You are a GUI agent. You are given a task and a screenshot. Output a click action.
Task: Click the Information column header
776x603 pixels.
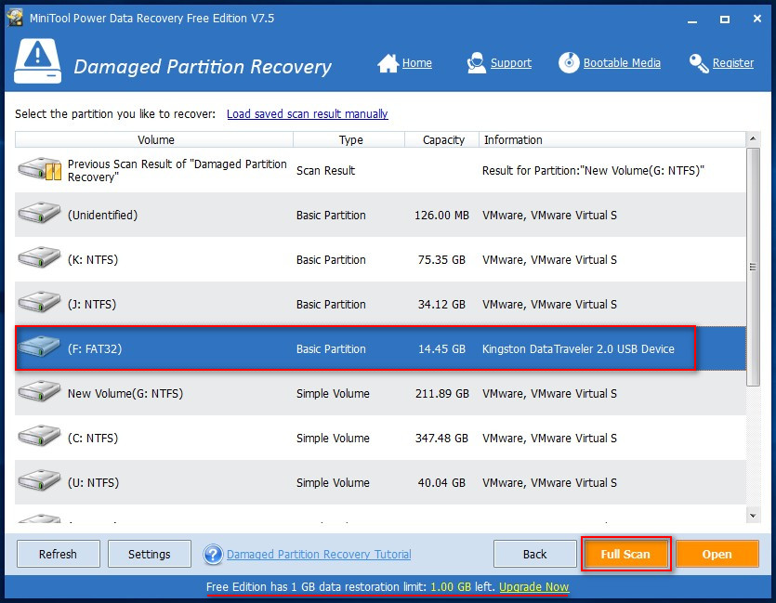(x=612, y=140)
